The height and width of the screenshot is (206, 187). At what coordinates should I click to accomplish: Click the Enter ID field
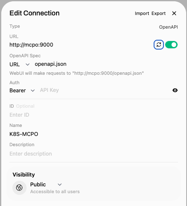pos(94,115)
